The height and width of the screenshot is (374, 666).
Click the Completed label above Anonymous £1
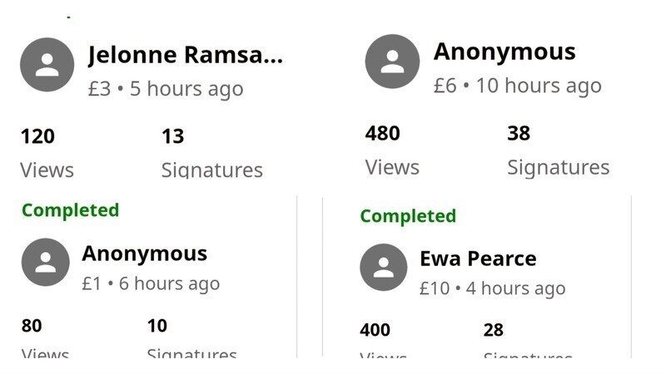71,210
